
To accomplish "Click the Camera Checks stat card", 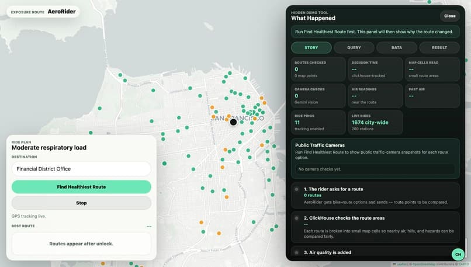I will coord(318,96).
